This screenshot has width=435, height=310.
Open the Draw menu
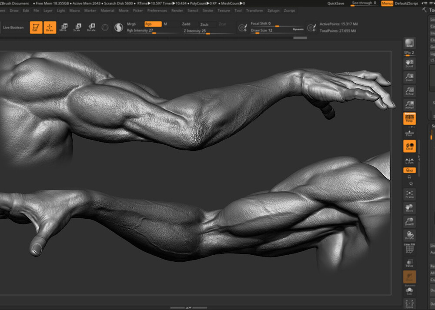pyautogui.click(x=14, y=10)
